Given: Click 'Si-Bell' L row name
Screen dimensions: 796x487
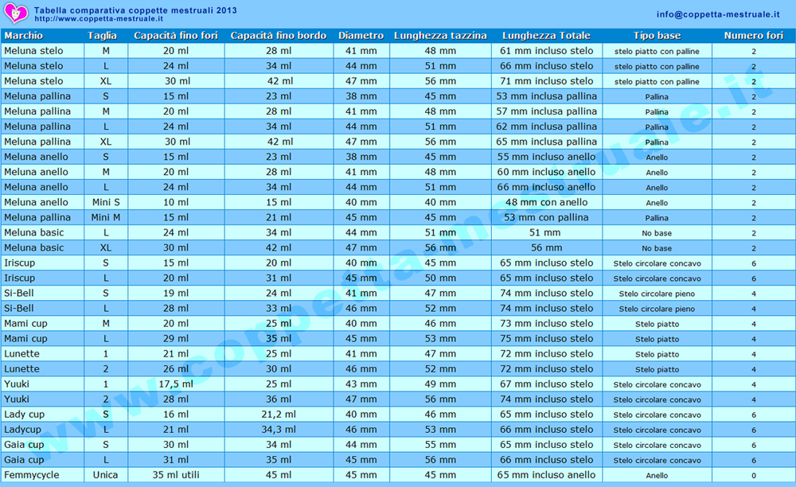Looking at the screenshot, I should coord(19,309).
